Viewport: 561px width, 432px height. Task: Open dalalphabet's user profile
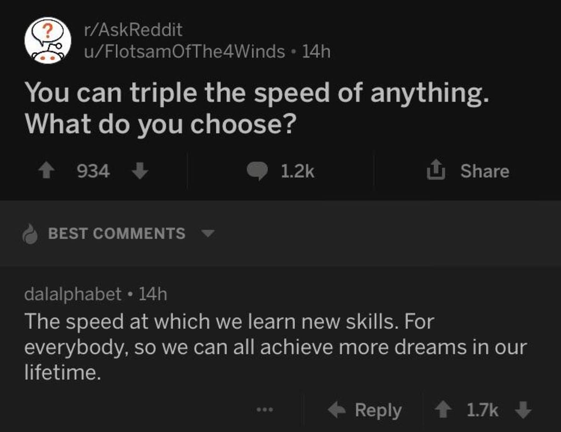point(70,294)
